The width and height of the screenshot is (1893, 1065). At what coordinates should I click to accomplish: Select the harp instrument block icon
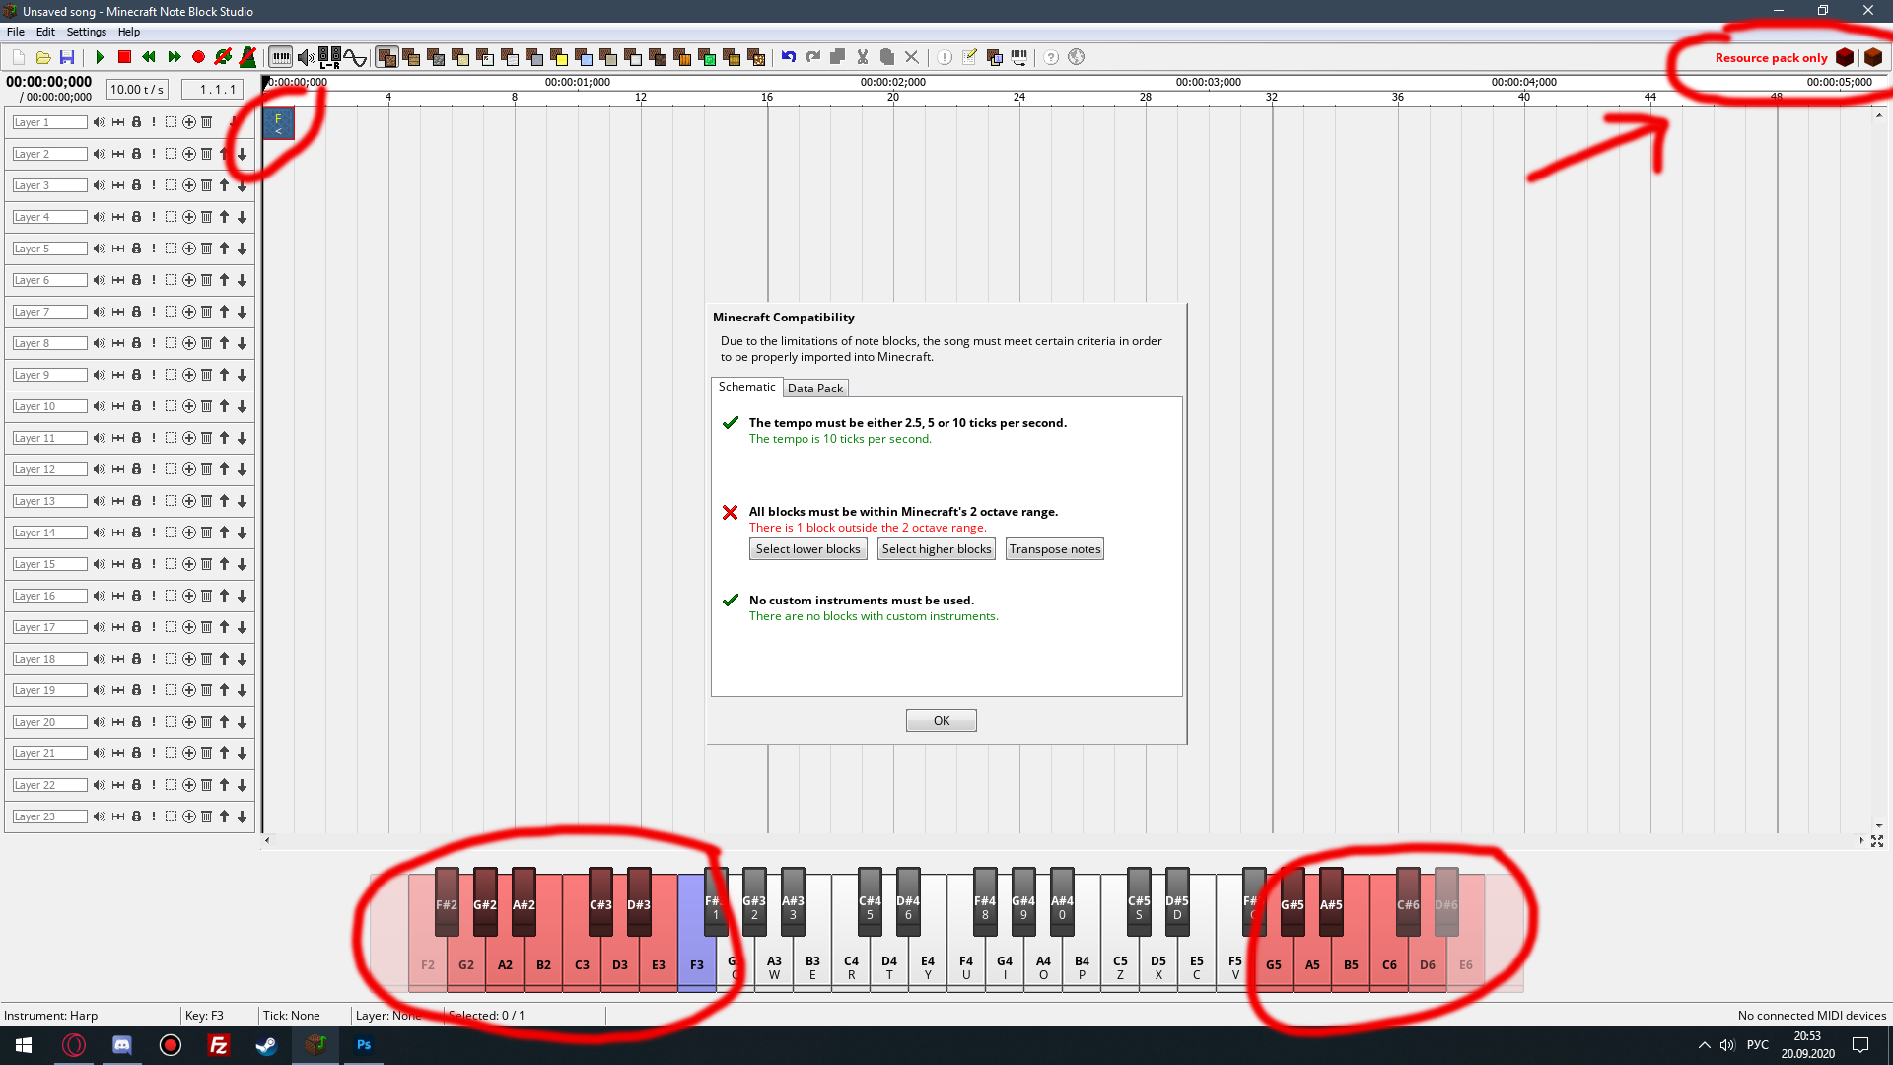click(387, 57)
